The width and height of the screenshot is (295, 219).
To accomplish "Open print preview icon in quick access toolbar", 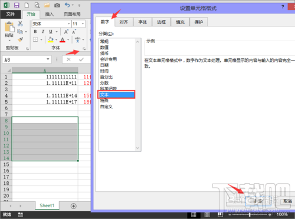I will [37, 5].
